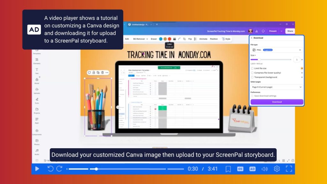Screen dimensions: 327x184
Task: Open the Uploads panel in Canva sidebar
Action: [37, 90]
